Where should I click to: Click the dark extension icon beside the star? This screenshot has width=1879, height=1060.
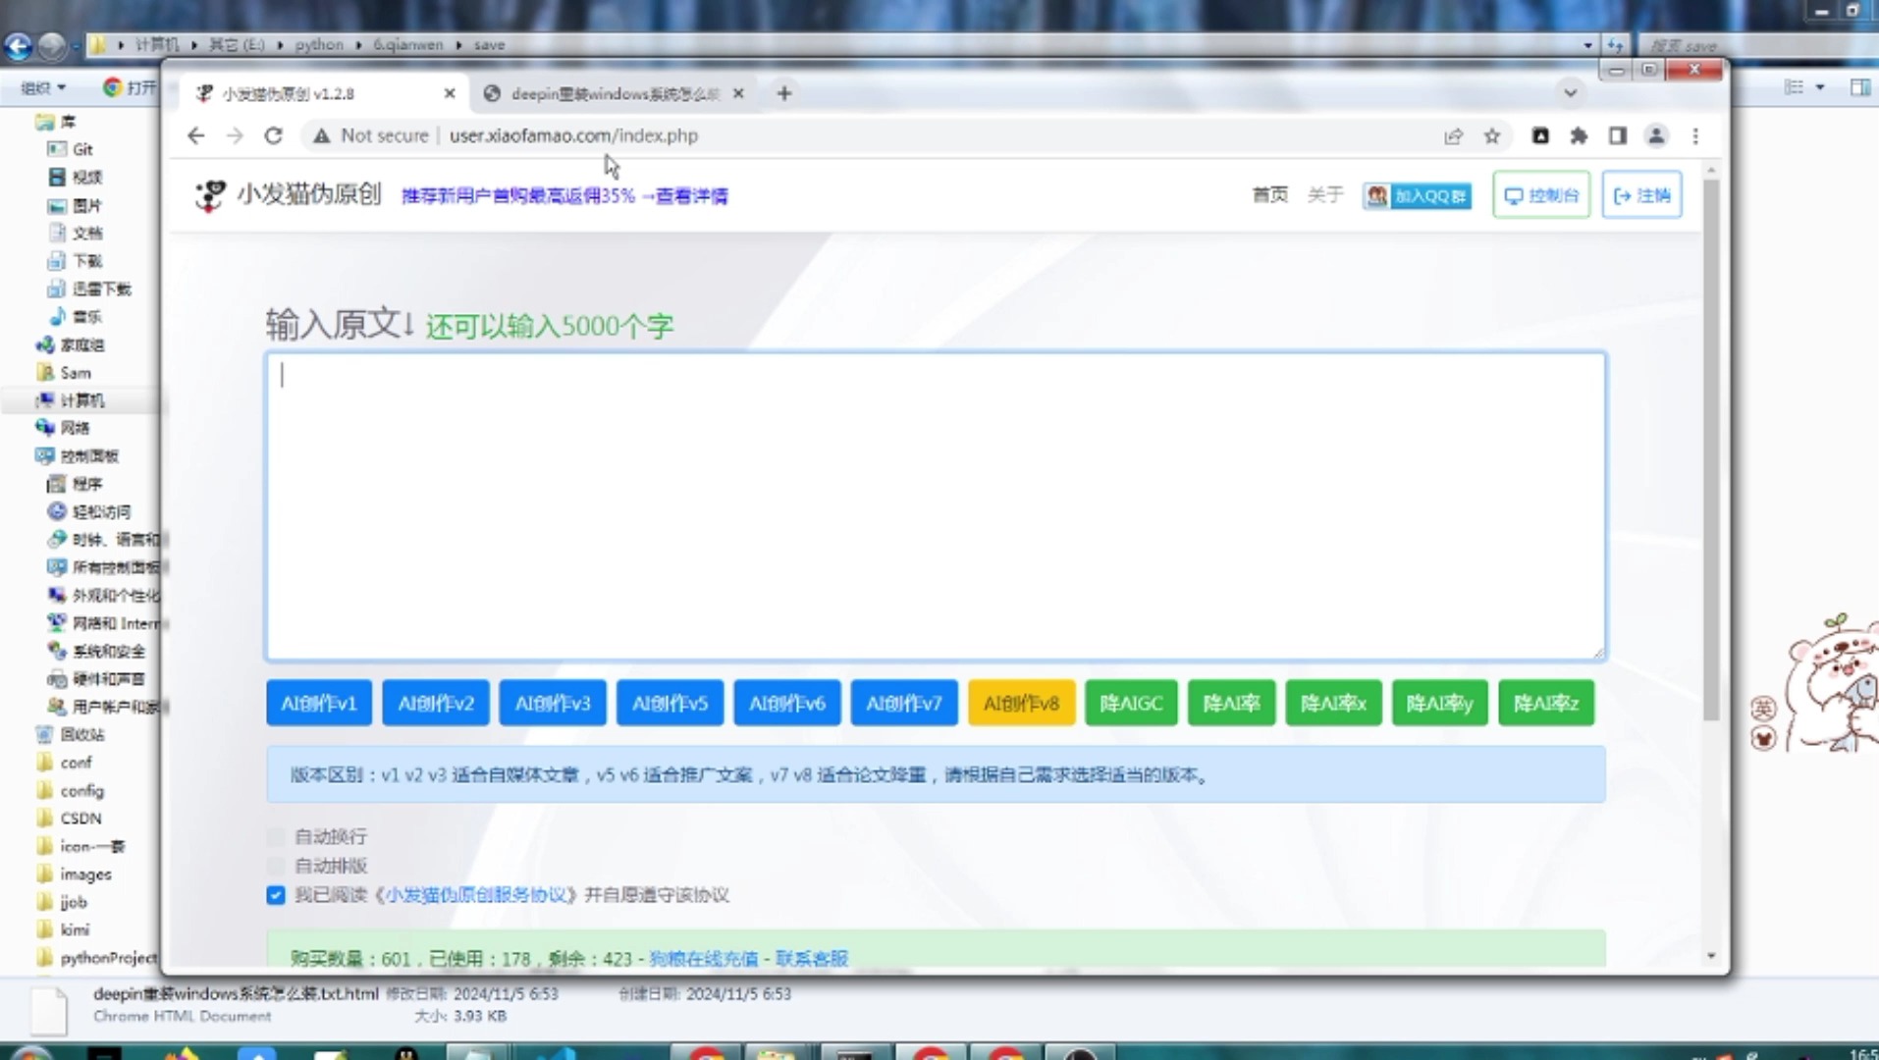tap(1540, 136)
